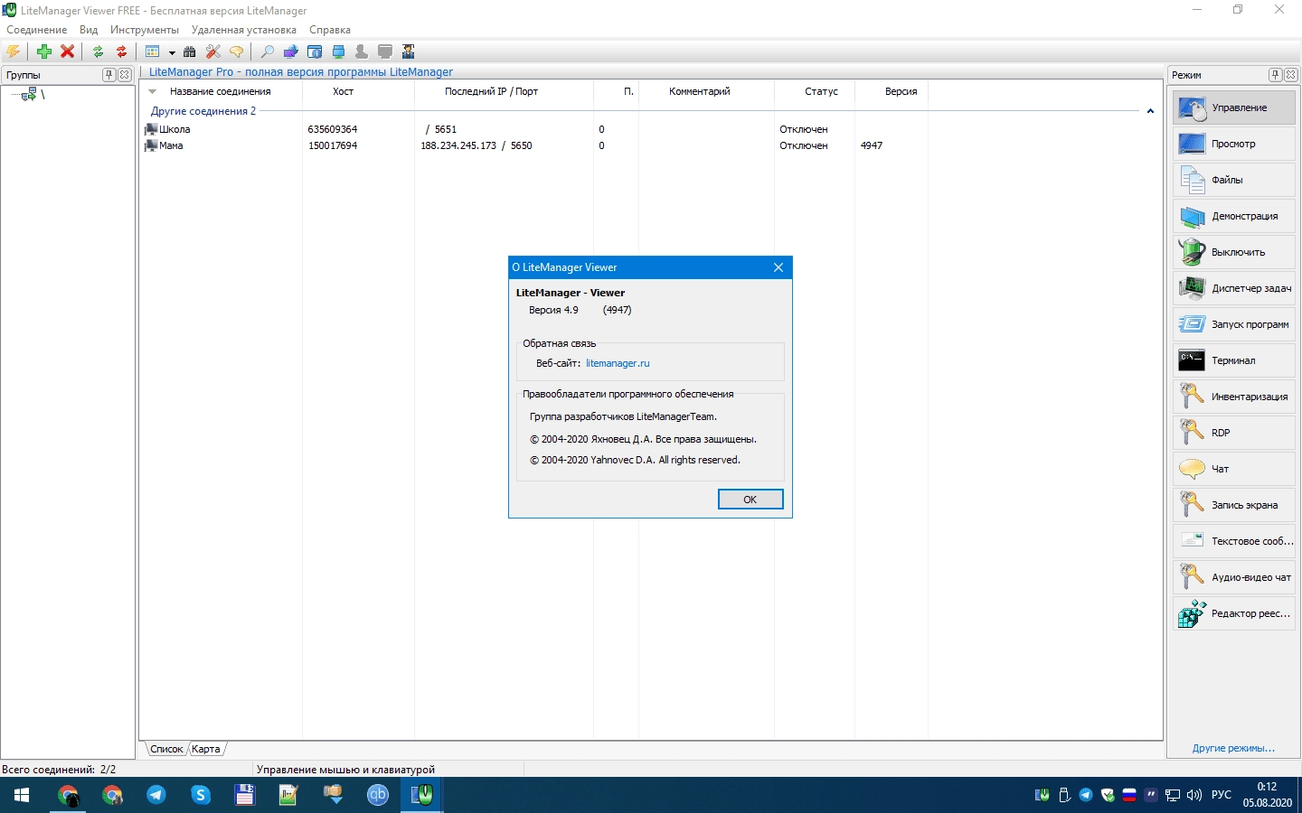Click the magnifying glass toolbar icon
Viewport: 1302px width, 813px height.
tap(268, 51)
